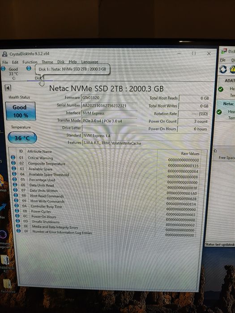Click the status dot for Percentage Used
235x313 pixels.
coord(15,179)
